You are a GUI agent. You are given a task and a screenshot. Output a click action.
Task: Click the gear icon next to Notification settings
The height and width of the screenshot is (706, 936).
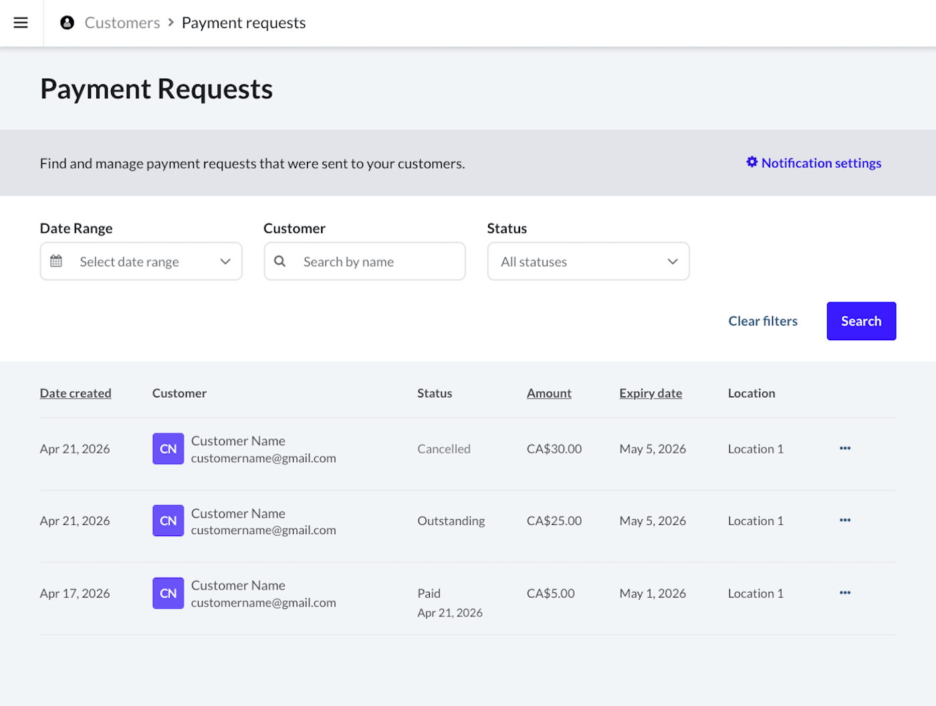pos(751,162)
